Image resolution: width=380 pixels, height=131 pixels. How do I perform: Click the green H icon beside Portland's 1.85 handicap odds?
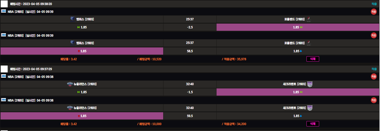coord(301,27)
